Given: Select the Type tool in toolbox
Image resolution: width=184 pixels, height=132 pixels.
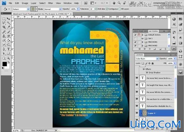Looking at the screenshot, I should coord(9,49).
